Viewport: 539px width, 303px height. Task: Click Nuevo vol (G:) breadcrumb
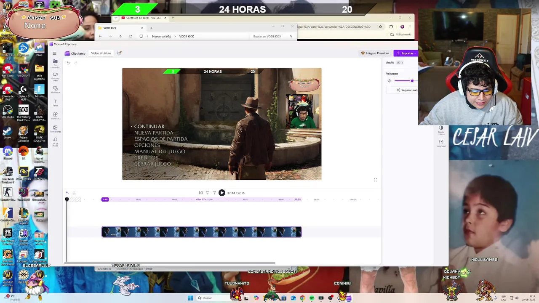pos(161,37)
